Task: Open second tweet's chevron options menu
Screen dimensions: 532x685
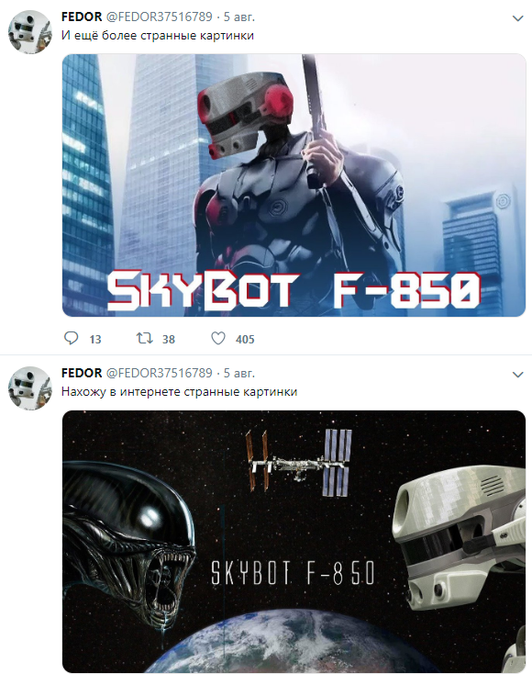Action: pos(517,375)
